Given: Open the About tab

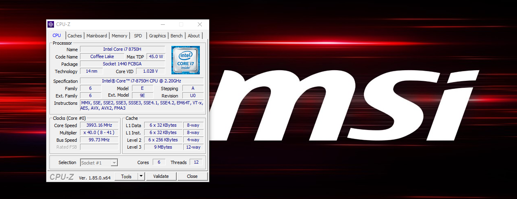Looking at the screenshot, I should coord(194,36).
